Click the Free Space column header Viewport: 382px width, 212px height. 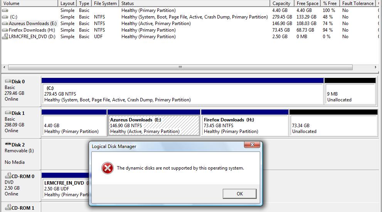(307, 3)
